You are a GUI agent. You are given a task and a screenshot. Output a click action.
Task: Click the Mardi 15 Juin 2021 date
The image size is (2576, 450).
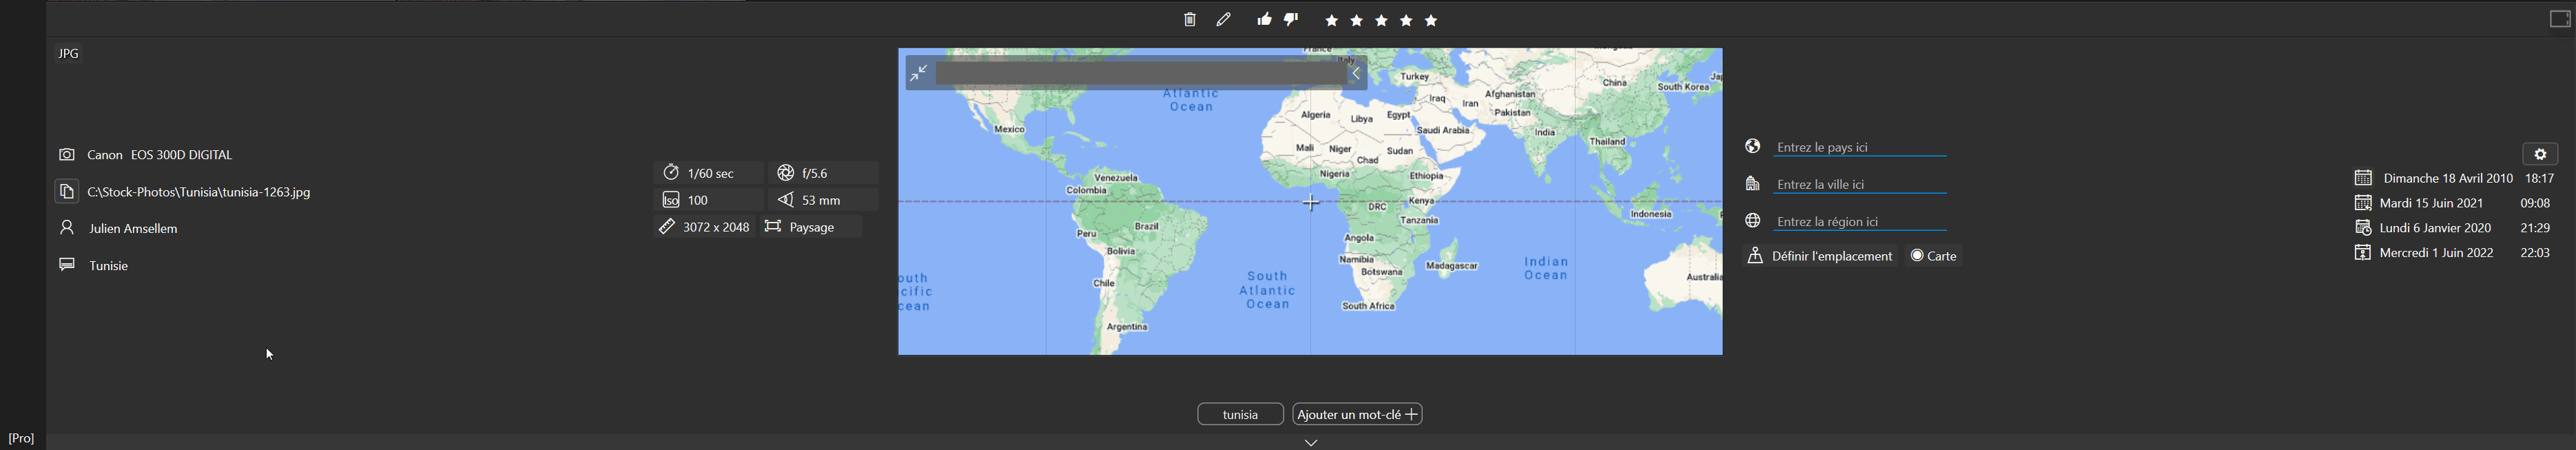tap(2432, 204)
